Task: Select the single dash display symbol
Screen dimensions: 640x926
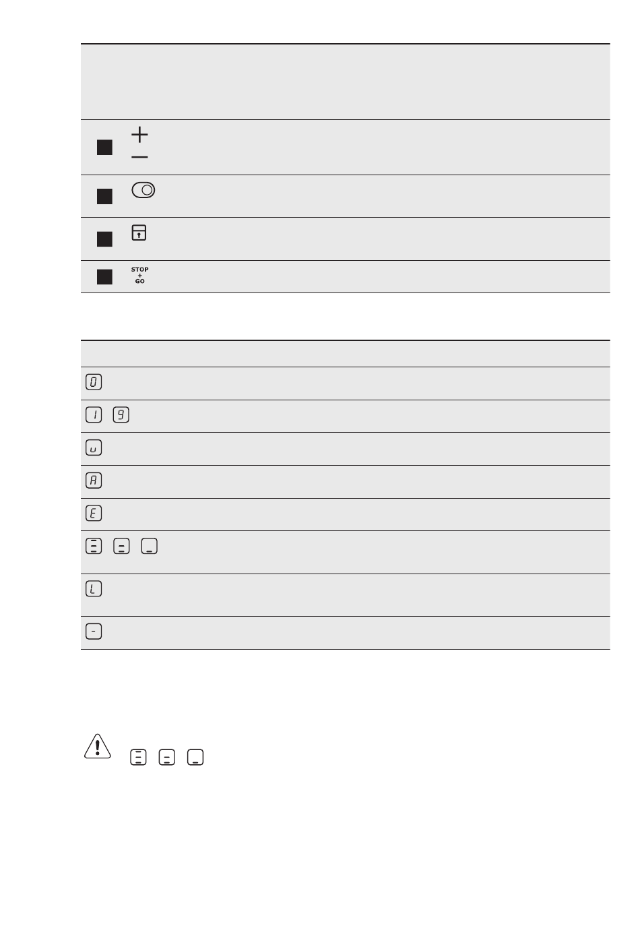Action: [94, 631]
